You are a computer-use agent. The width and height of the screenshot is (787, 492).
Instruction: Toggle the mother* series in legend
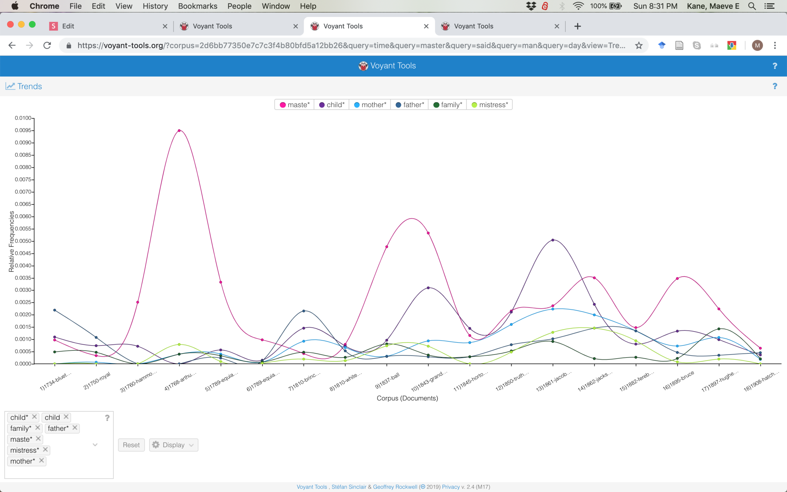(370, 105)
